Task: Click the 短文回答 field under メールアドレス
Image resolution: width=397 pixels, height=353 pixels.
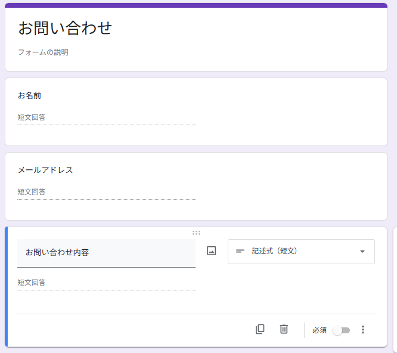Action: (x=106, y=192)
